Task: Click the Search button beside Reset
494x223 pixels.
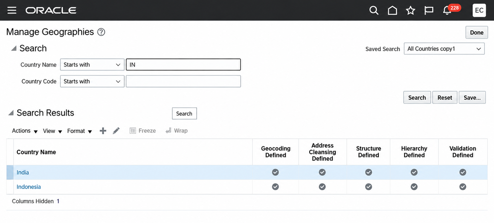Action: (417, 97)
